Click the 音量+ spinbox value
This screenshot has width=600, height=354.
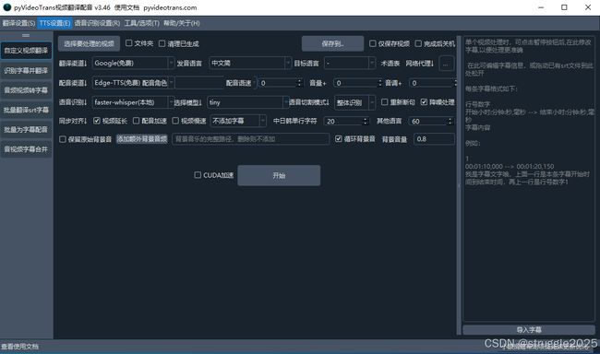358,83
